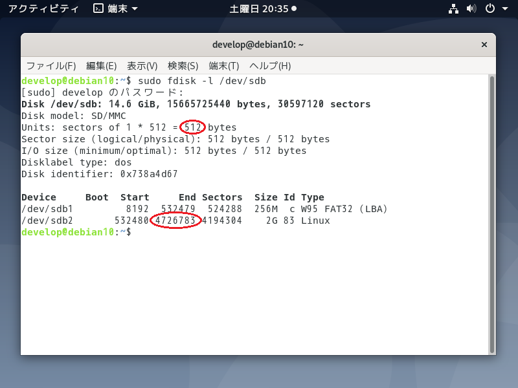Click the line 'Disklabel type: dos'
This screenshot has height=388, width=518.
point(76,162)
